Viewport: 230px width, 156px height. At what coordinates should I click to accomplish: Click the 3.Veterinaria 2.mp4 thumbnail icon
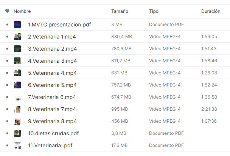(x=17, y=49)
